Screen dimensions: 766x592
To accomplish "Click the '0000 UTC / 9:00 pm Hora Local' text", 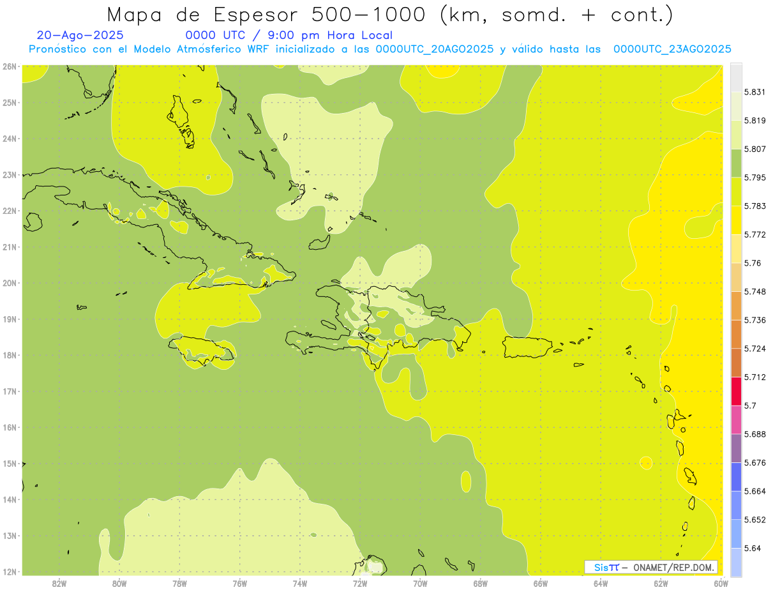I will click(289, 35).
